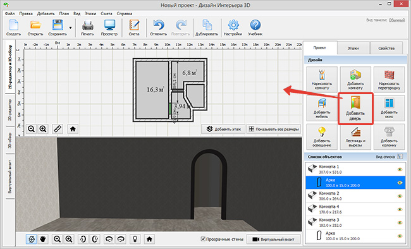The width and height of the screenshot is (411, 249).
Task: Switch to the Проект tab
Action: point(319,47)
